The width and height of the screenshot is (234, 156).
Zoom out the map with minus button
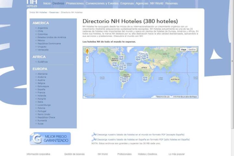(87, 61)
